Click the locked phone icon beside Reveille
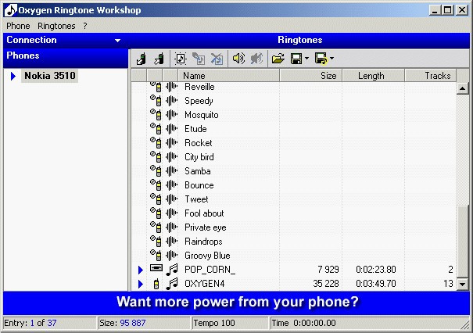Viewport: 473px width, 333px height. [156, 87]
